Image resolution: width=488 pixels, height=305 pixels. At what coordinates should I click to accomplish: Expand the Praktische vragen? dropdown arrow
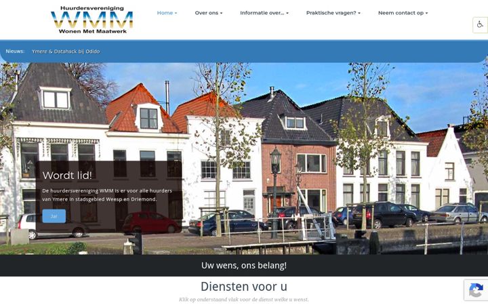pos(359,13)
